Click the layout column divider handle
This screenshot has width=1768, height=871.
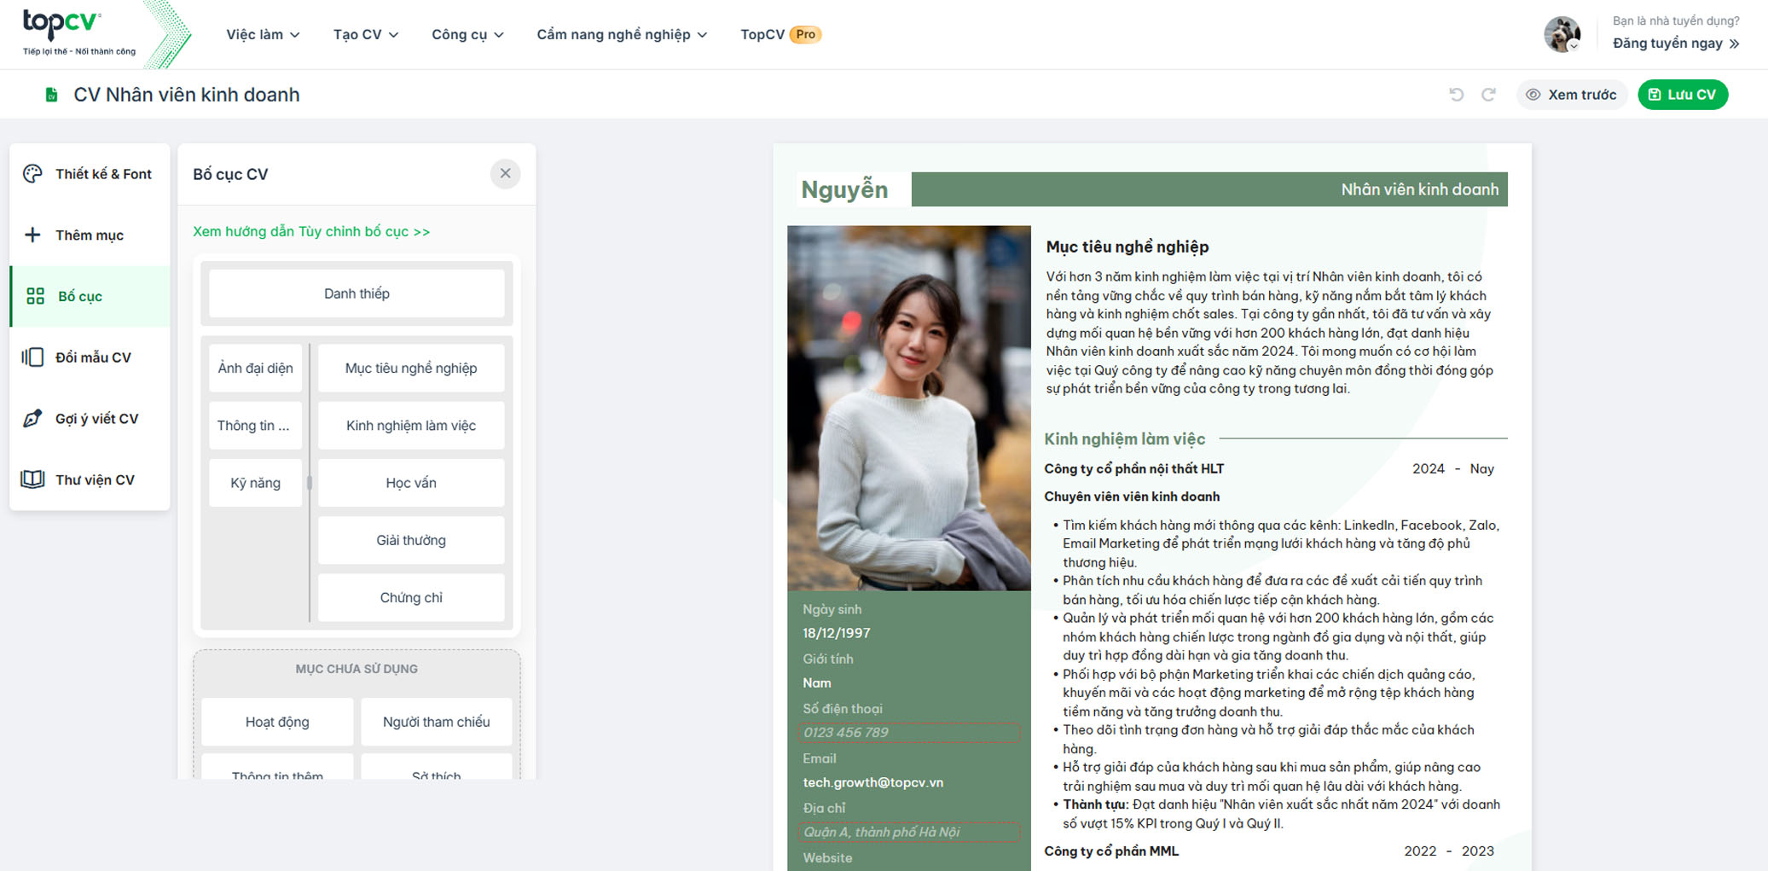pos(310,483)
